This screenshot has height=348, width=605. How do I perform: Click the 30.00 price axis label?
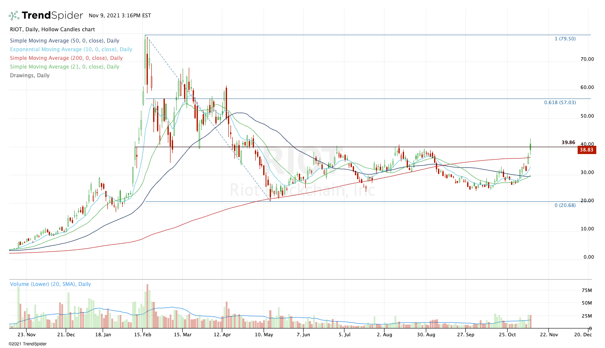[587, 172]
